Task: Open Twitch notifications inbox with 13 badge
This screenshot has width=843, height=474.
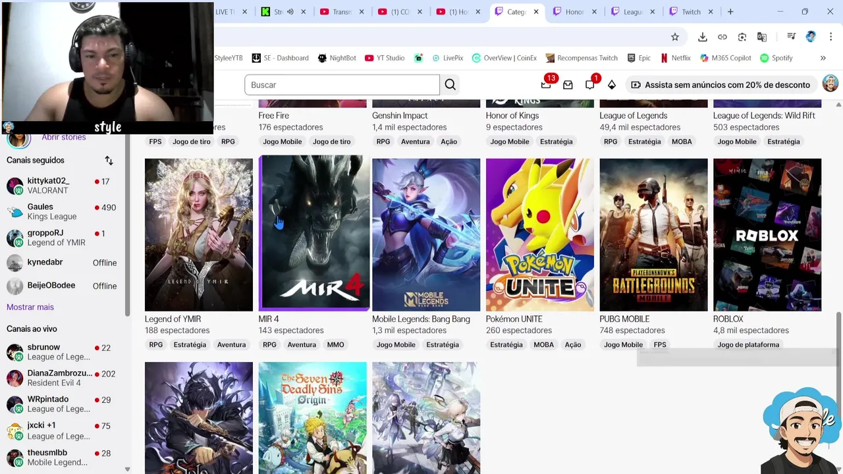Action: [546, 84]
